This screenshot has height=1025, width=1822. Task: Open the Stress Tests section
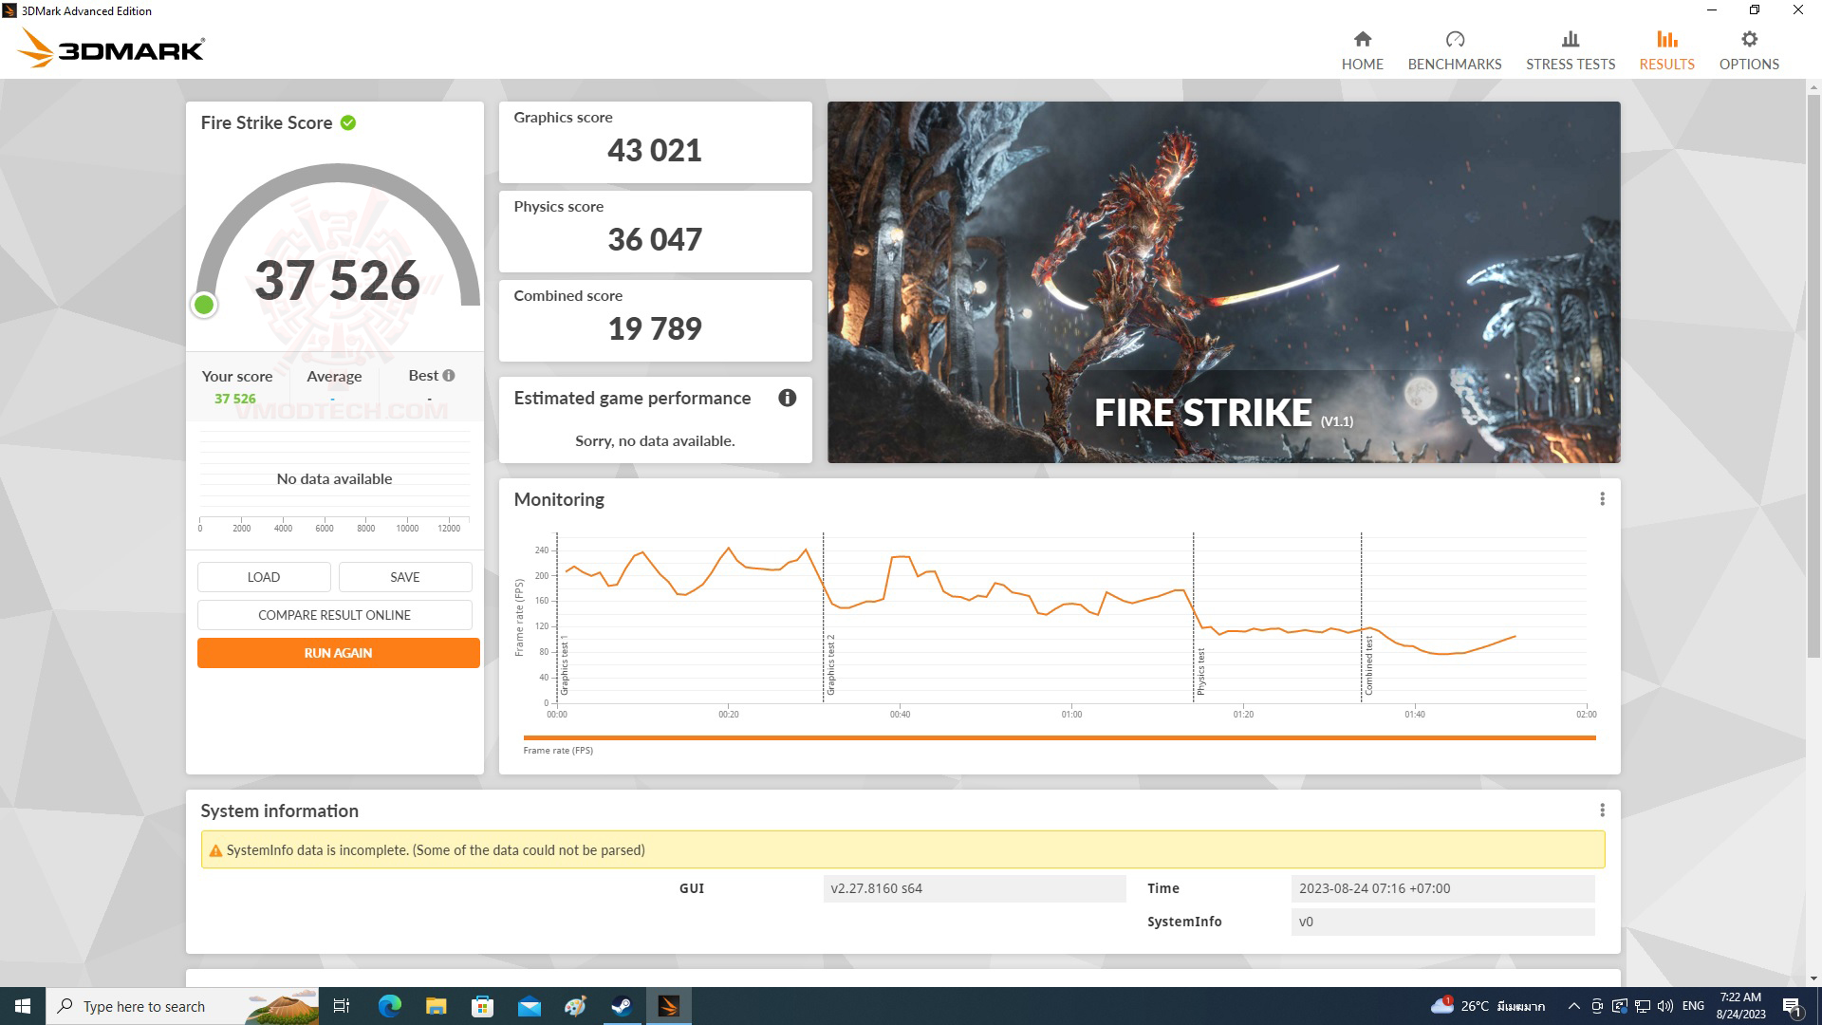1570,47
